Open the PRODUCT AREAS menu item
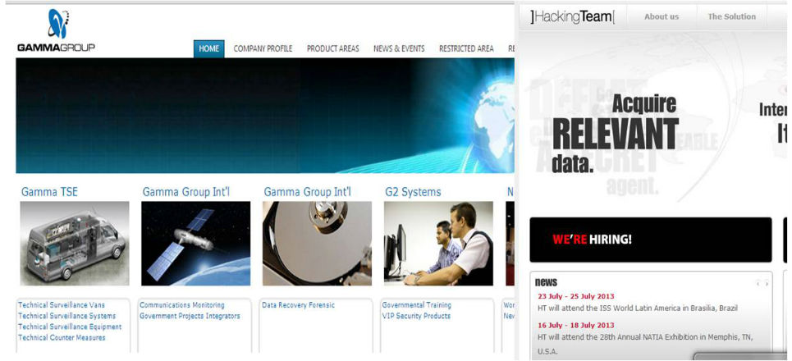 333,49
